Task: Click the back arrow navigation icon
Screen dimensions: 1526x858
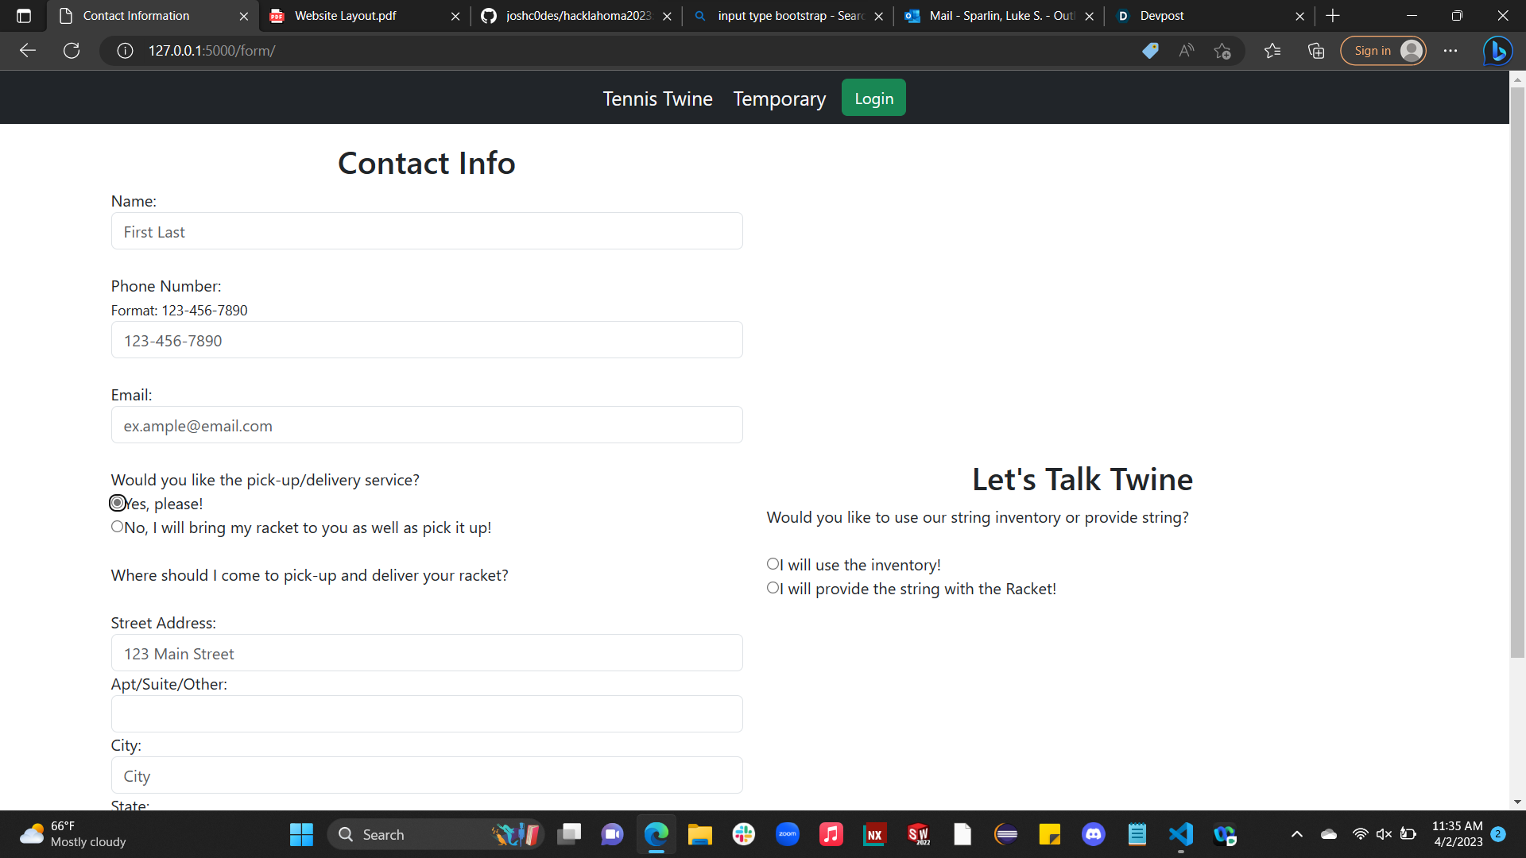Action: [x=28, y=51]
